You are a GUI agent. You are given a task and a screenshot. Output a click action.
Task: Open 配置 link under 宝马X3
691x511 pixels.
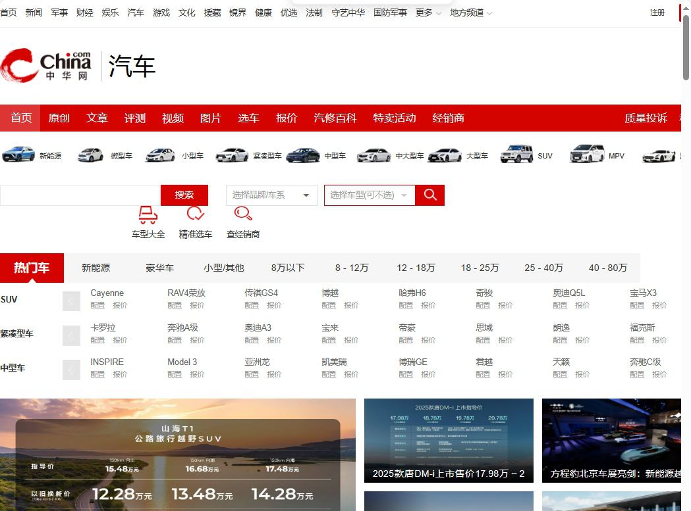[637, 305]
